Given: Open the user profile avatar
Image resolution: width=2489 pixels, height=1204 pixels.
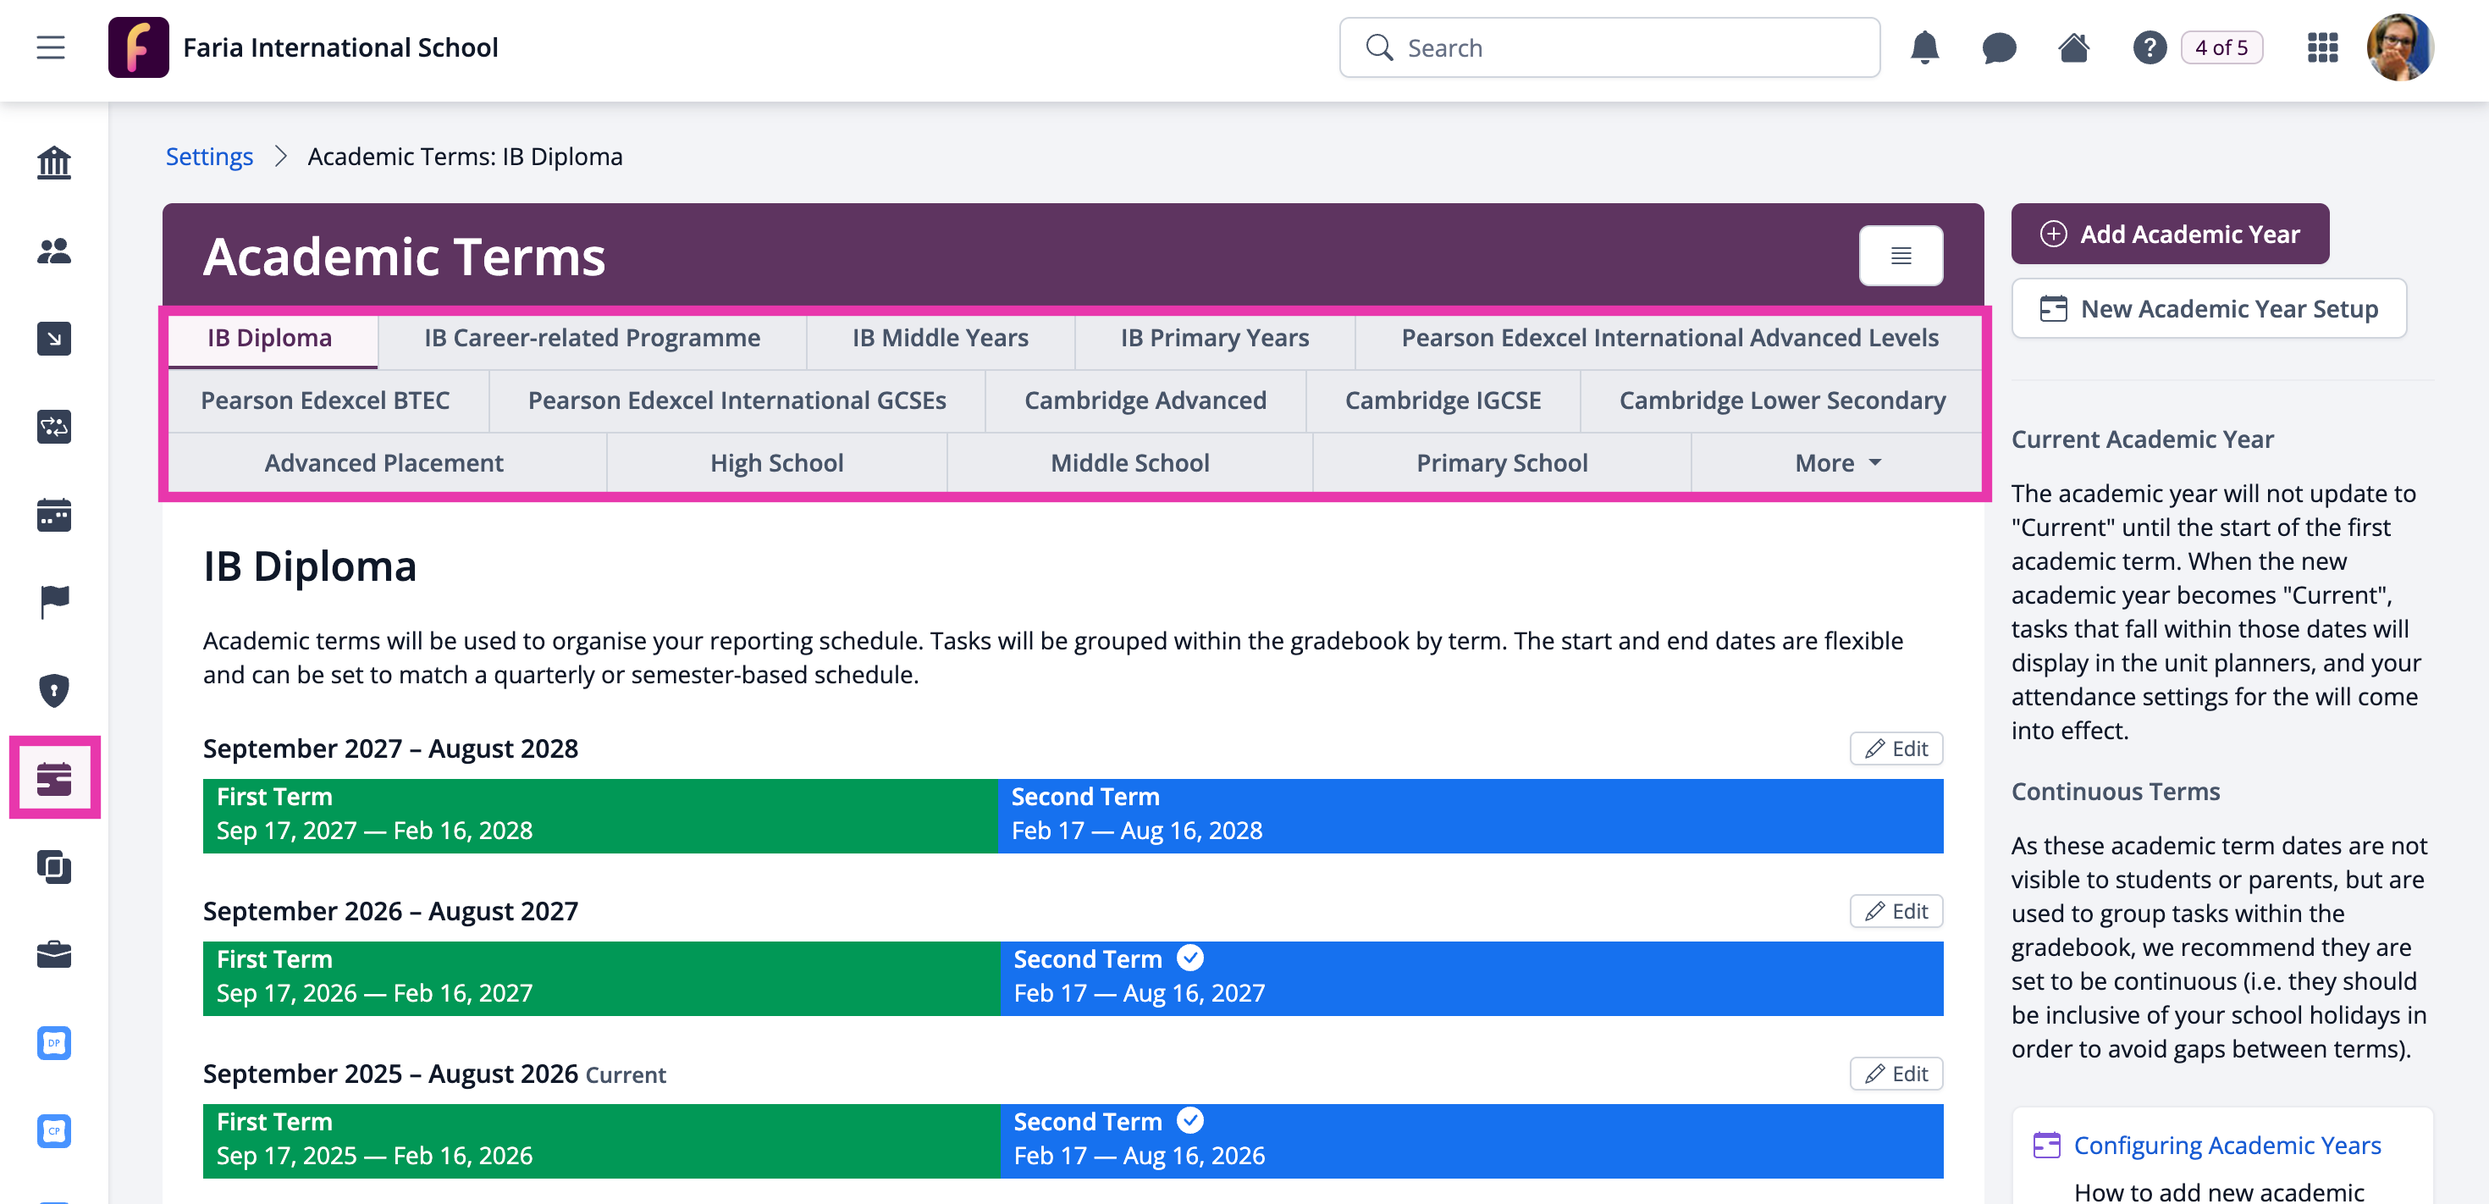Looking at the screenshot, I should pyautogui.click(x=2399, y=47).
